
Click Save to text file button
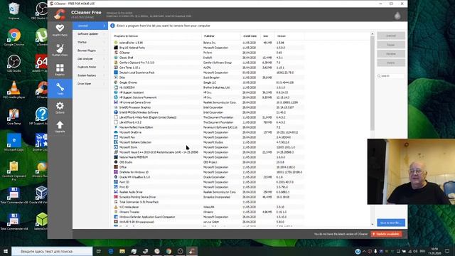391,223
